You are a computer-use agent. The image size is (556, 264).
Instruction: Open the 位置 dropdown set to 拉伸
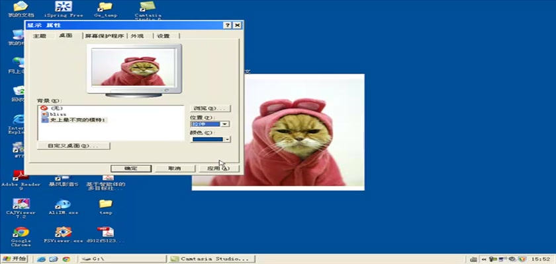210,124
